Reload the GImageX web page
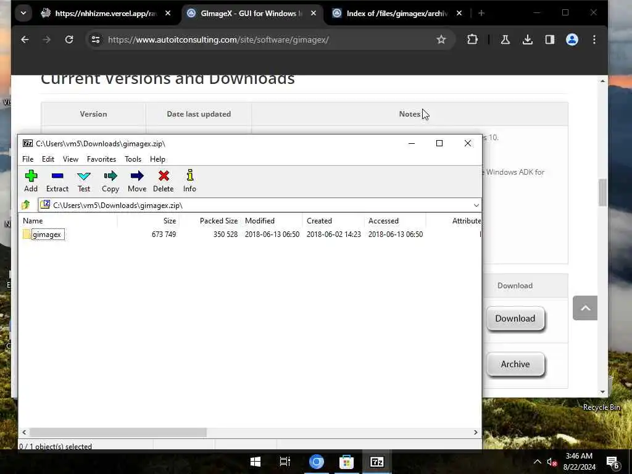The width and height of the screenshot is (632, 474). (69, 39)
